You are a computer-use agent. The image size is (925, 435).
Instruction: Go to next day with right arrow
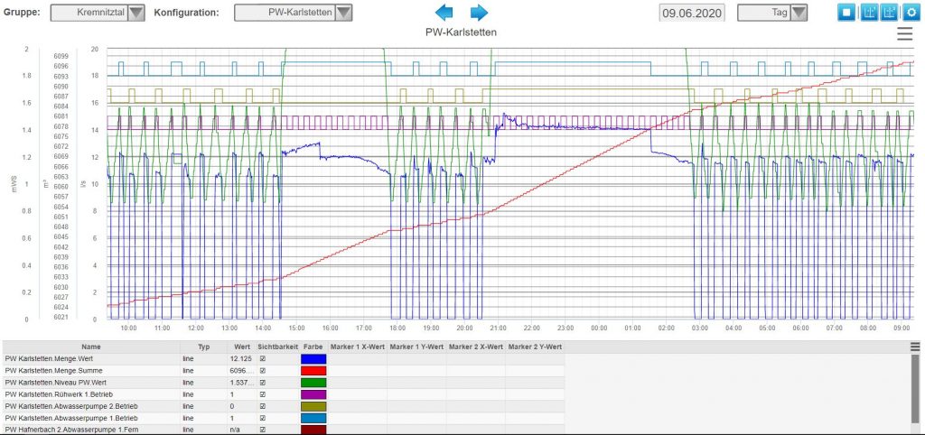(x=479, y=13)
